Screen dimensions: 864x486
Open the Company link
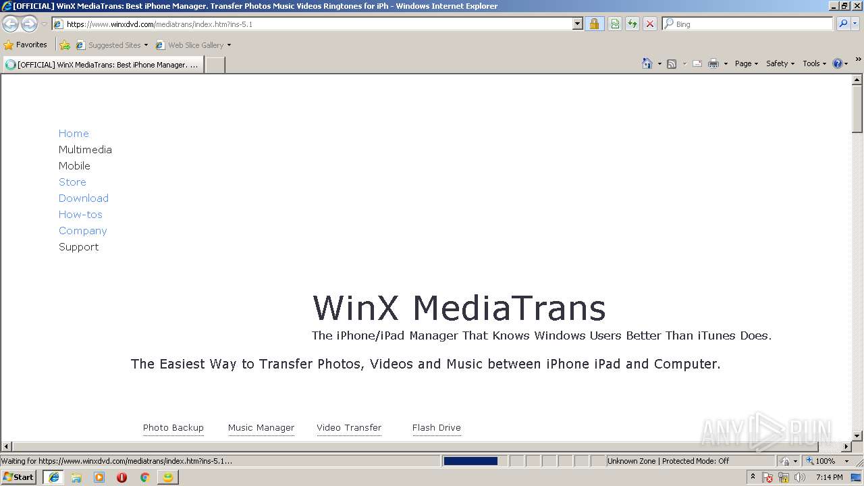82,231
